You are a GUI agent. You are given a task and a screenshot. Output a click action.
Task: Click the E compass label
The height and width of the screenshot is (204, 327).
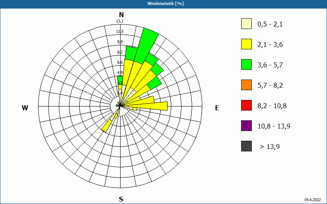[x=217, y=108]
